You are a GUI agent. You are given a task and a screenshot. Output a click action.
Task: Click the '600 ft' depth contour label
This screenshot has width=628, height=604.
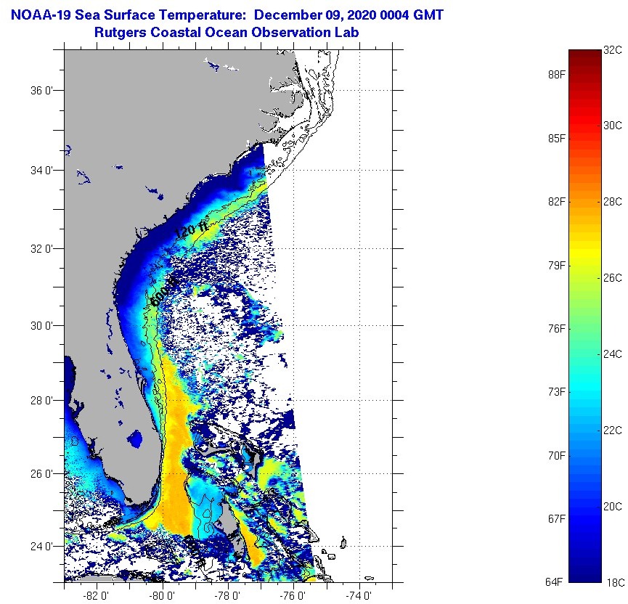click(x=164, y=292)
